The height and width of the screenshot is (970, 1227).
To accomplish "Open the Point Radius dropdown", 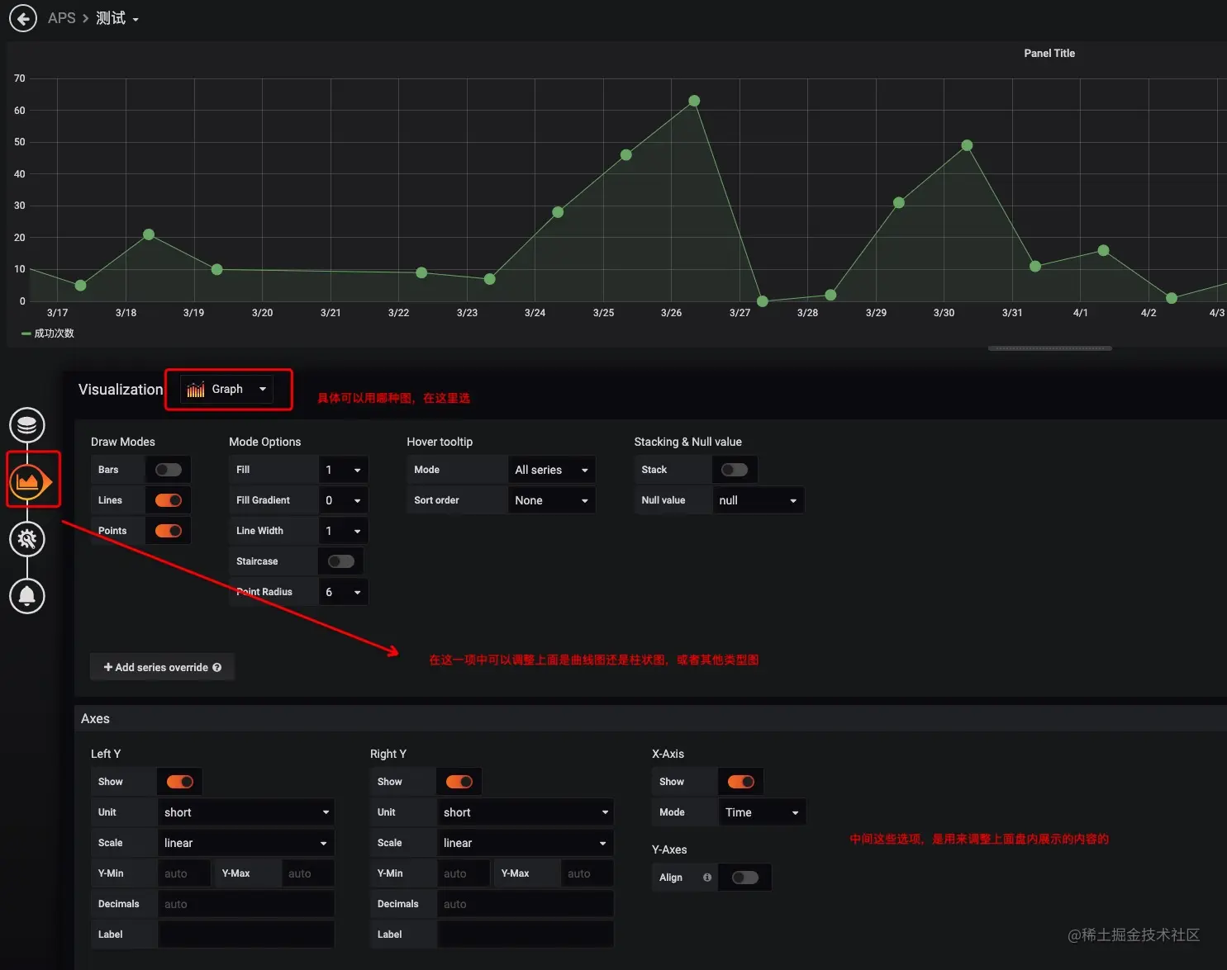I will pos(343,592).
